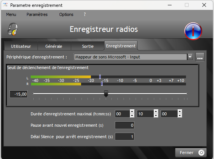Screen dimensions: 214x159
Task: Click the 0 mark on the dB scale
Action: (x=151, y=80)
